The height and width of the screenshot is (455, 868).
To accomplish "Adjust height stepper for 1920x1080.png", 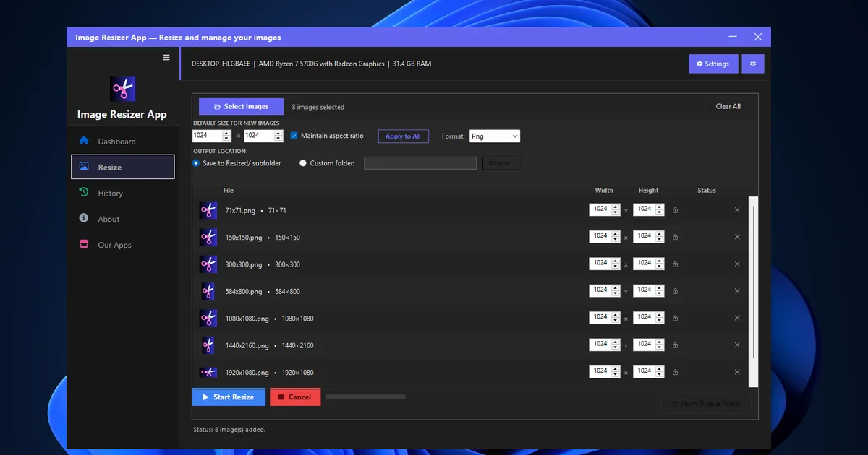I will tap(659, 372).
